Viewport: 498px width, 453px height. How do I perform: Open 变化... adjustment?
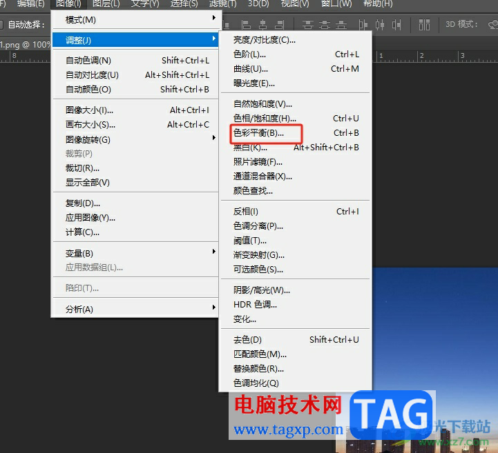tap(296, 319)
